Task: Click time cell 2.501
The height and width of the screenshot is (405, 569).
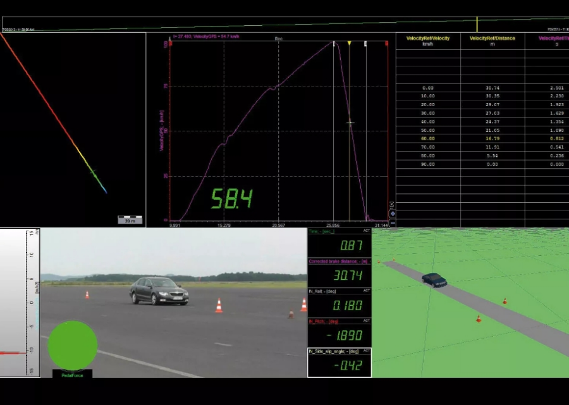Action: (556, 88)
